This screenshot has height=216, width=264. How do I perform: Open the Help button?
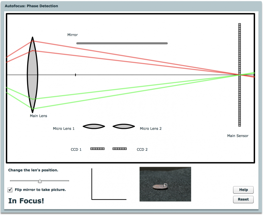(243, 190)
